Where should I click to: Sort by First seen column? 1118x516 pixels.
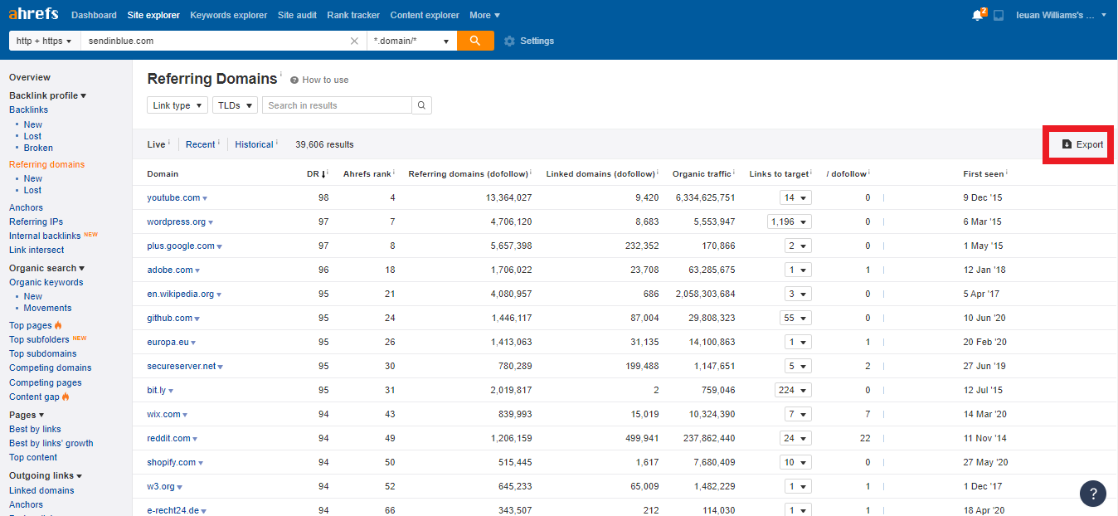983,174
